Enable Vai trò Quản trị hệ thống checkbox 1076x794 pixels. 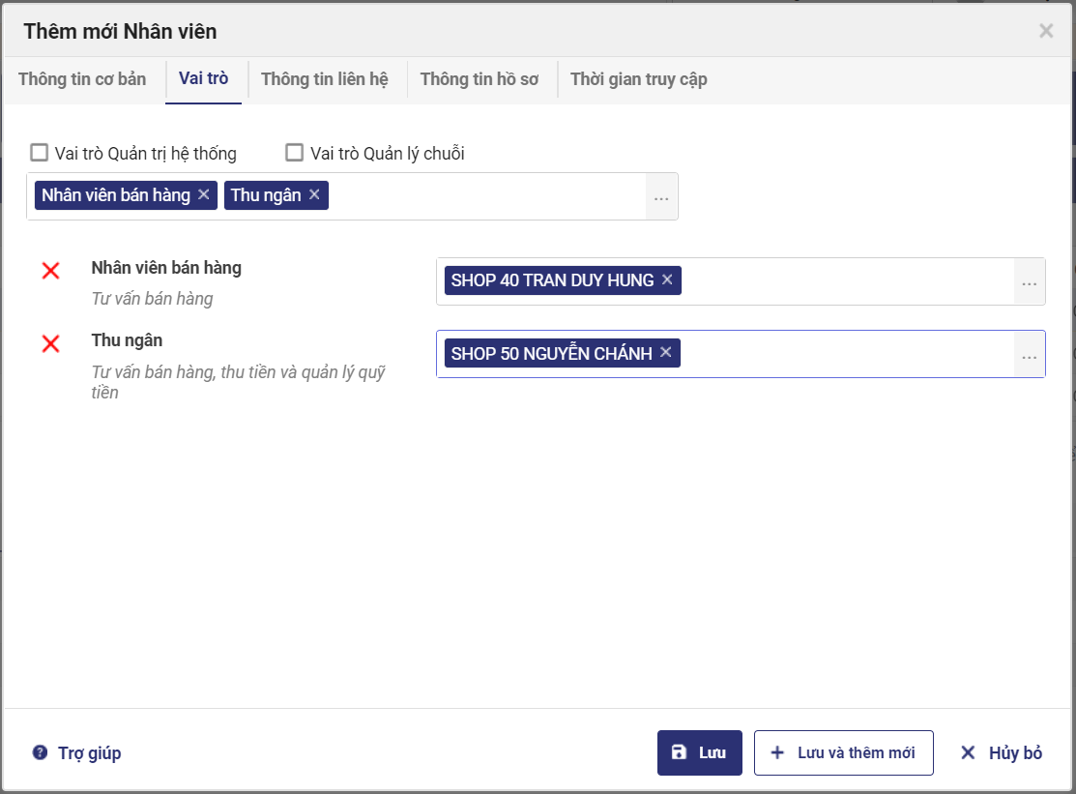tap(40, 152)
